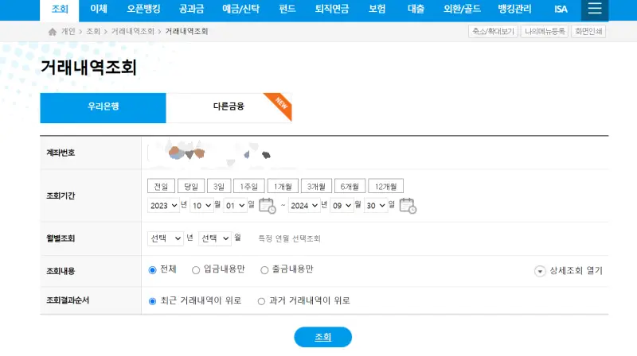Click first 거래내역조회 breadcrumb link
637x356 pixels.
tap(133, 32)
